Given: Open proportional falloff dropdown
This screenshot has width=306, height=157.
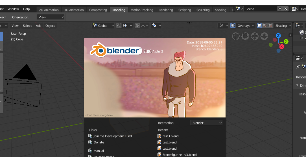Looking at the screenshot, I should pyautogui.click(x=145, y=26).
